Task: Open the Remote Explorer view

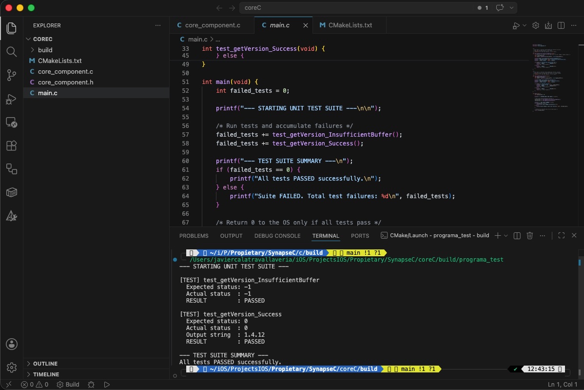Action: click(x=12, y=123)
